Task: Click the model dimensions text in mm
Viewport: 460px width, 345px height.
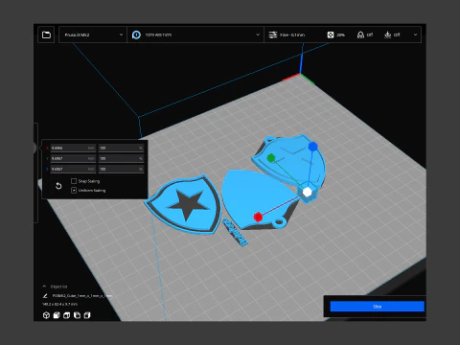Action: click(60, 304)
